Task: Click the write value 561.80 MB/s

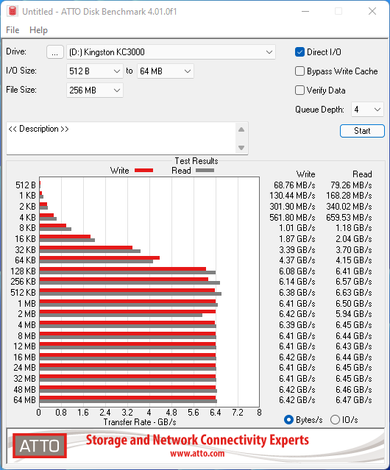Action: click(292, 217)
